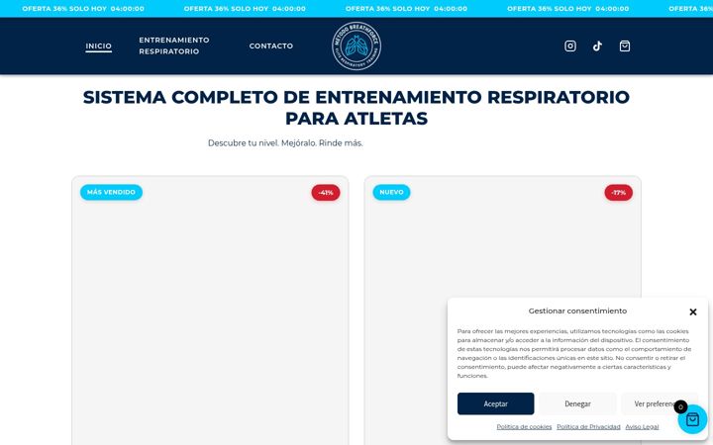Open the Política de Privacidad link
Screen dimensions: 713x445
pos(588,427)
